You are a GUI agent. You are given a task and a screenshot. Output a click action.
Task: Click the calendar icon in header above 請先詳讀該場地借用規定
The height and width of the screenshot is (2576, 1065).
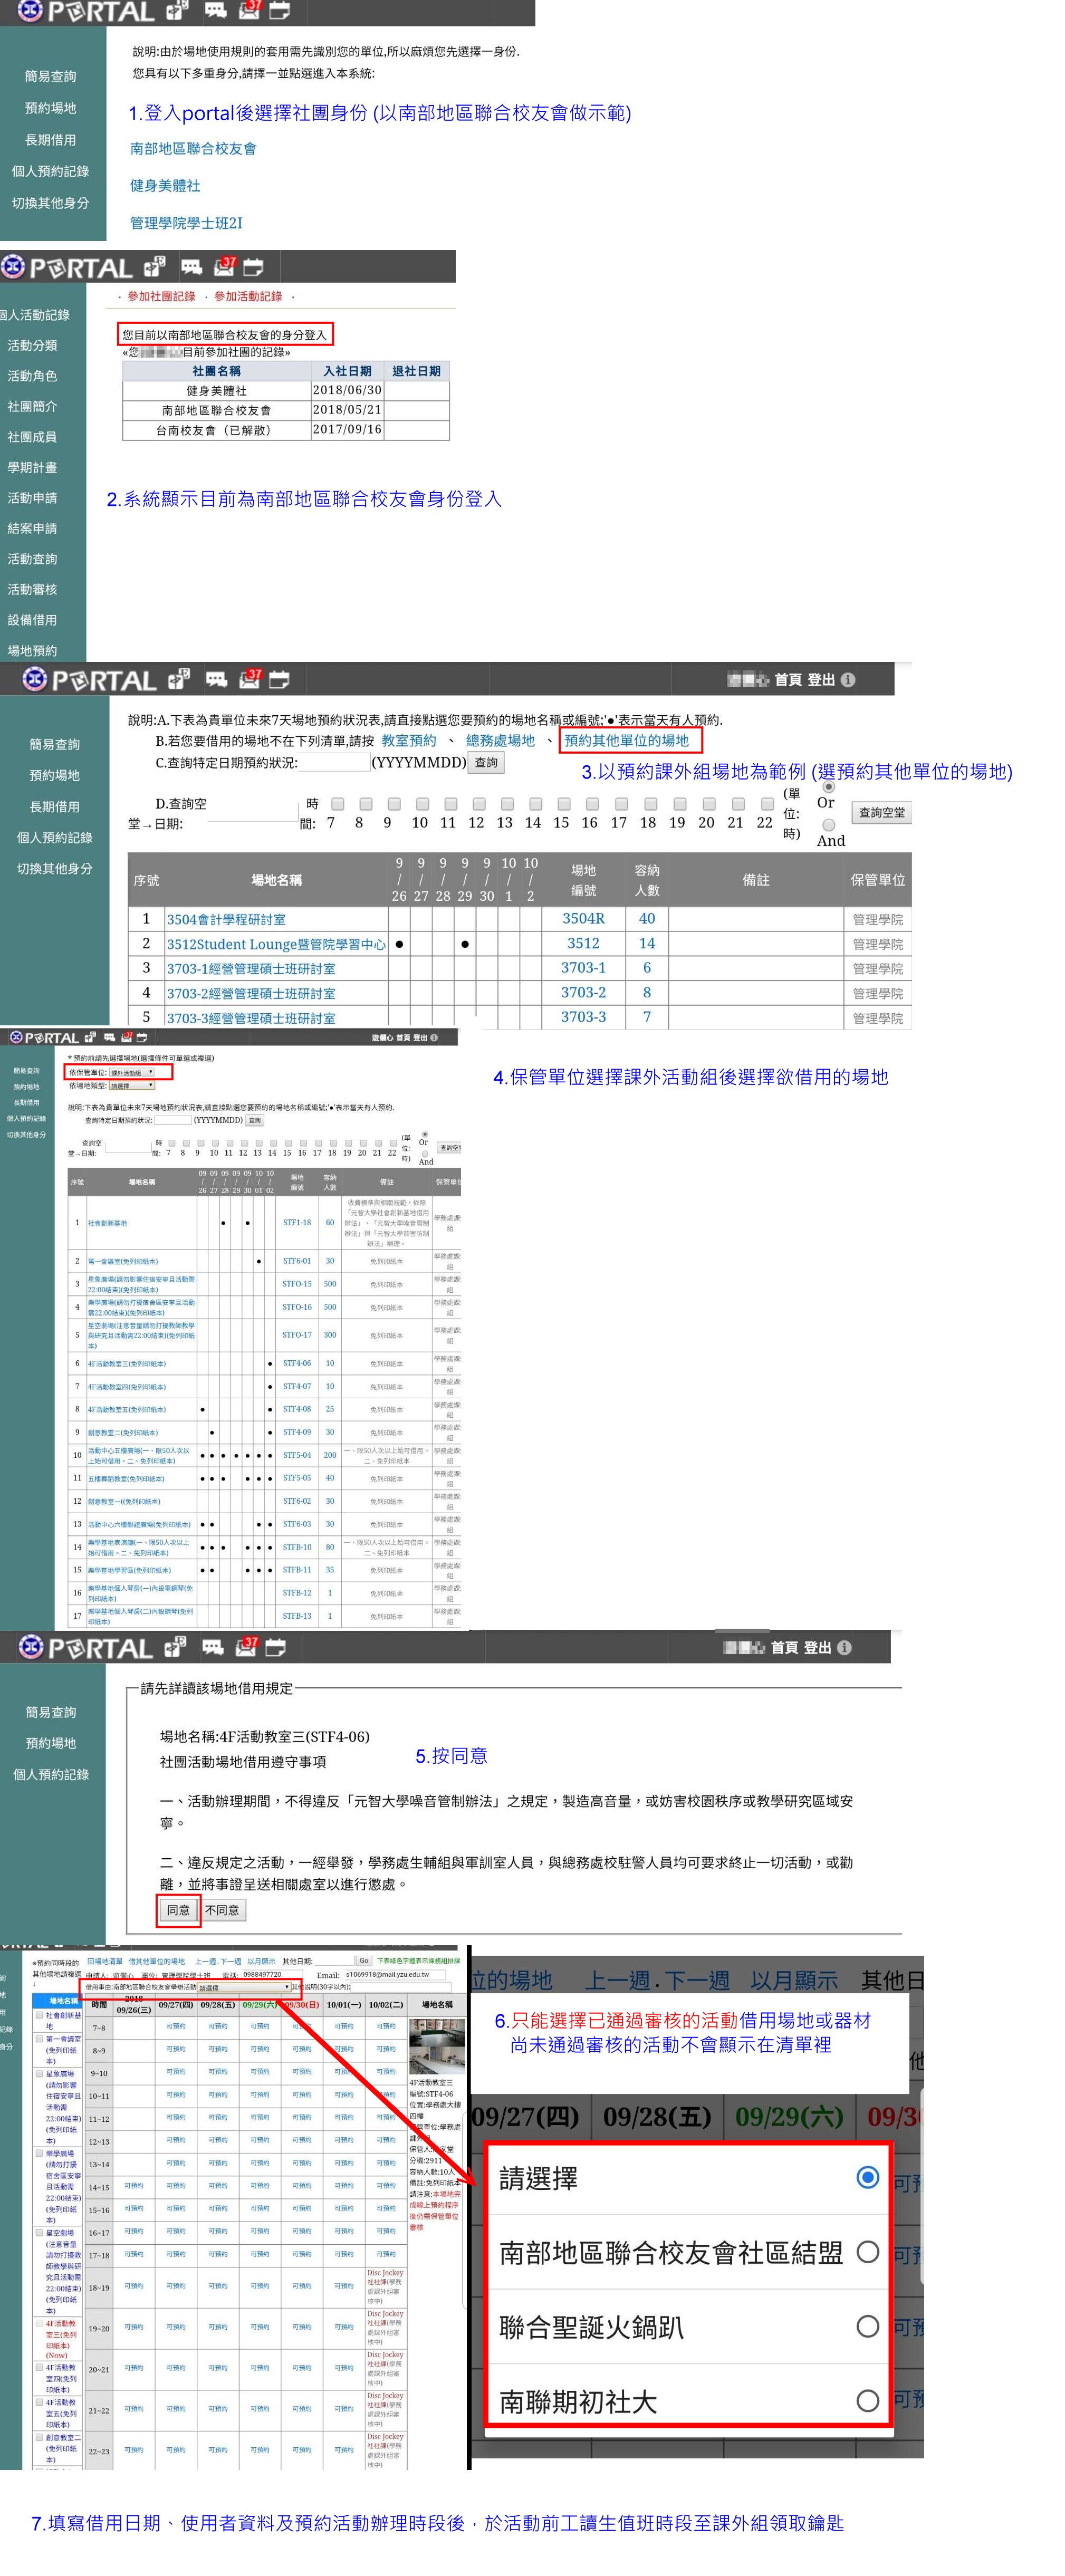tap(275, 1647)
